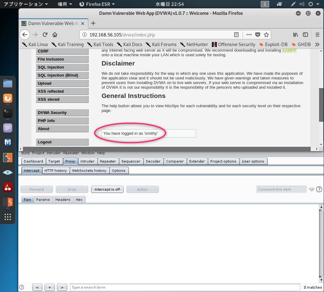This screenshot has width=324, height=292.
Task: Expand Firefox ESR app menu
Action: click(97, 4)
